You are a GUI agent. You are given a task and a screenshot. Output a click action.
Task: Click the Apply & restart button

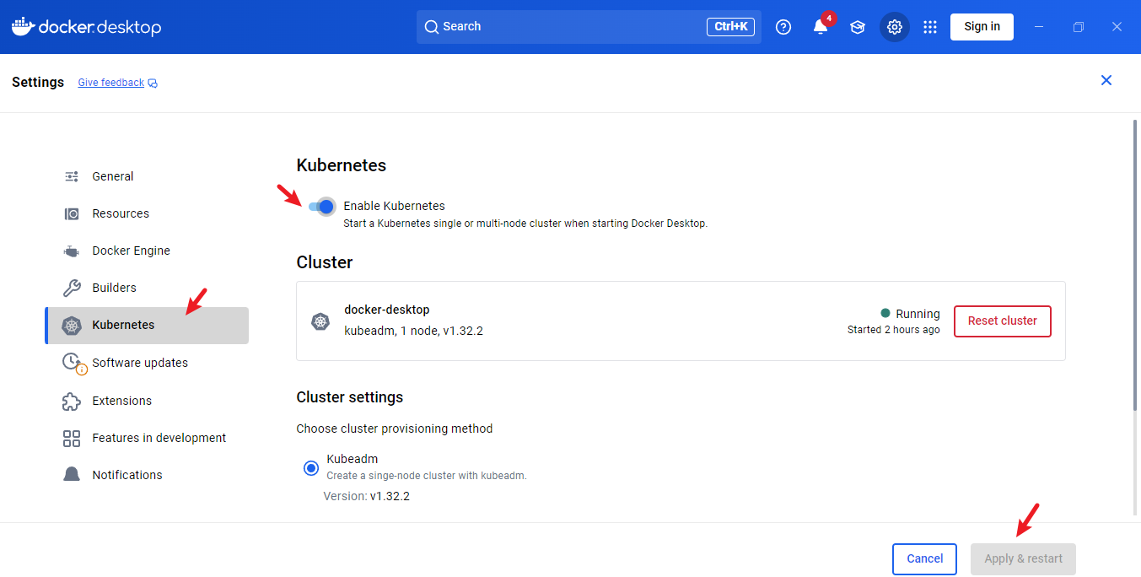pyautogui.click(x=1023, y=558)
